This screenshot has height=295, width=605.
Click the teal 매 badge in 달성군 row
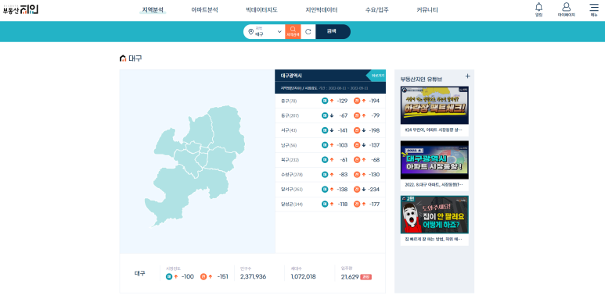[325, 204]
